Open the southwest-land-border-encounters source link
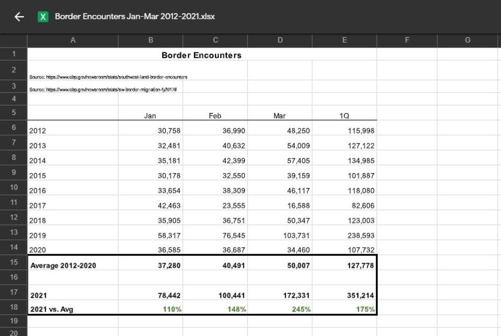 [108, 77]
